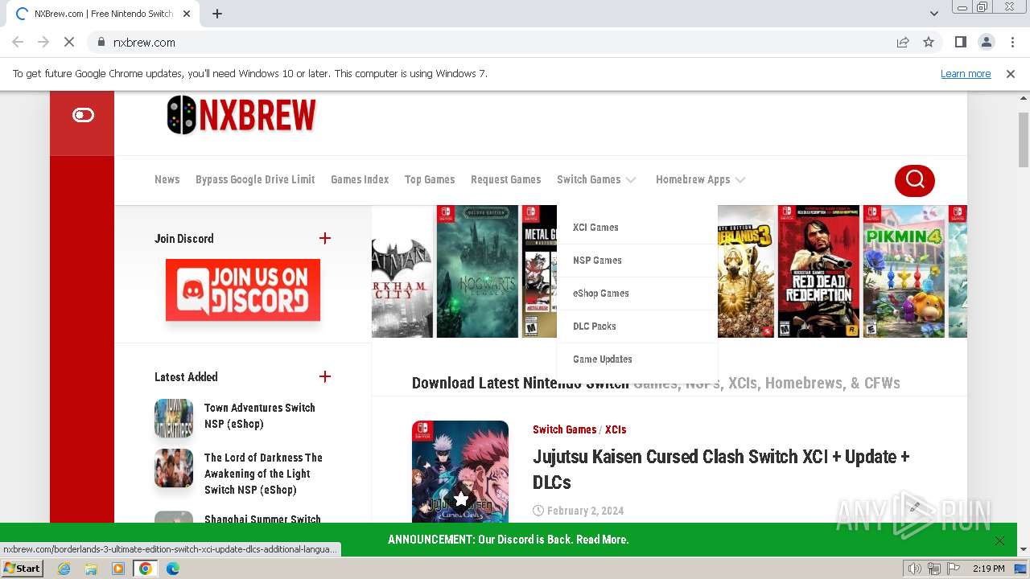Open Jujutsu Kaisen Cursed Clash article title
Image resolution: width=1030 pixels, height=579 pixels.
tap(721, 469)
